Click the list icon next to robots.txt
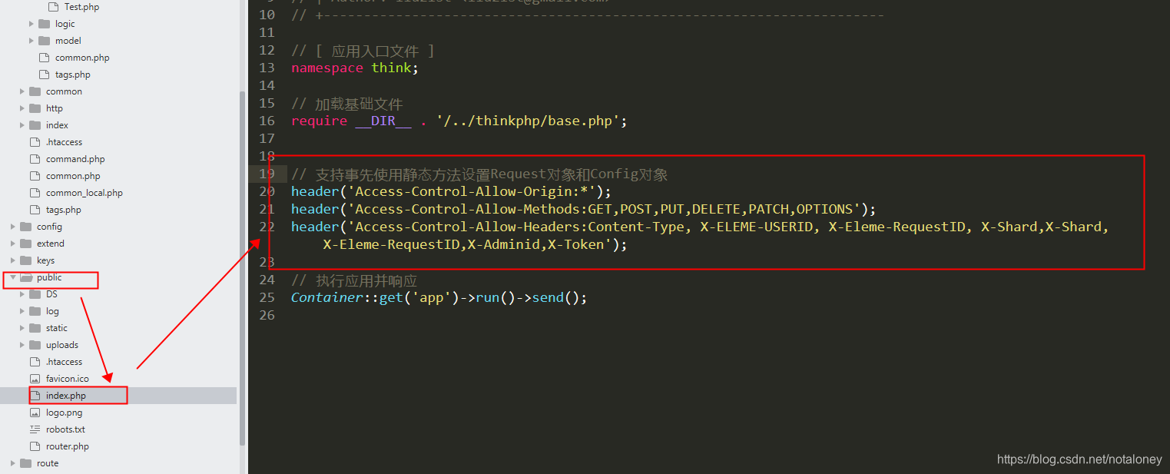 (x=35, y=429)
